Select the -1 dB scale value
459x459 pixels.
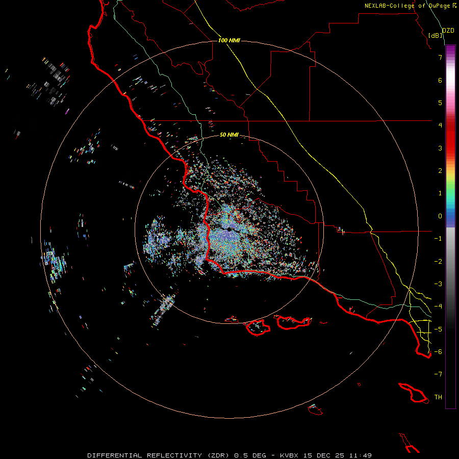coord(438,239)
